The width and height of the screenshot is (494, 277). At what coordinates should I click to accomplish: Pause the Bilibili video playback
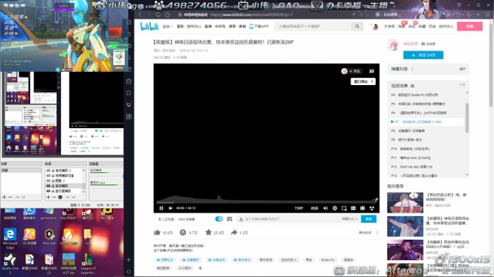pos(161,208)
